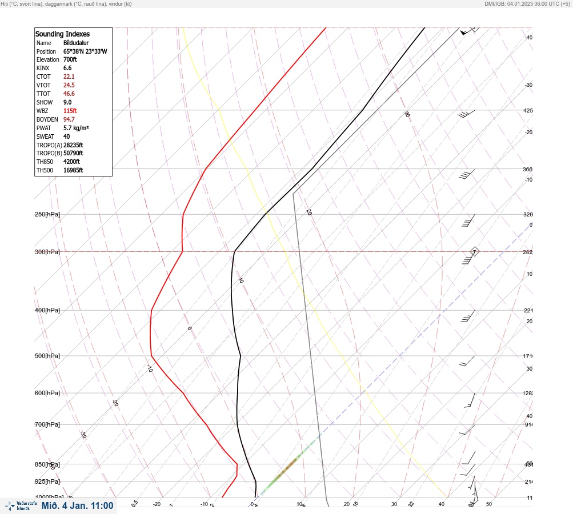Click the WBZ value '115ft'
Screen dimensions: 573x514
click(70, 111)
